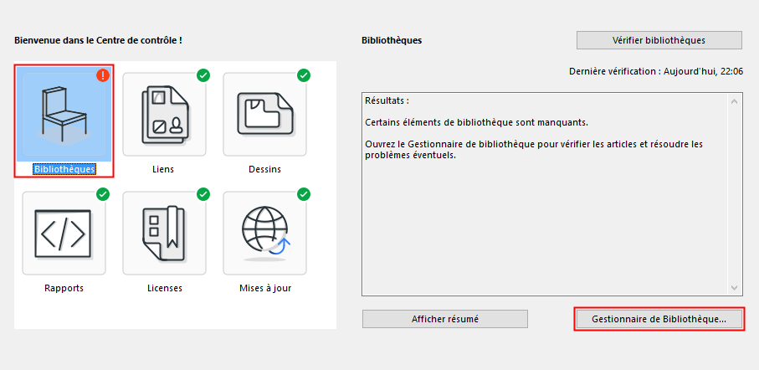Click the Dernière vérification timestamp text
This screenshot has width=759, height=370.
click(x=655, y=72)
